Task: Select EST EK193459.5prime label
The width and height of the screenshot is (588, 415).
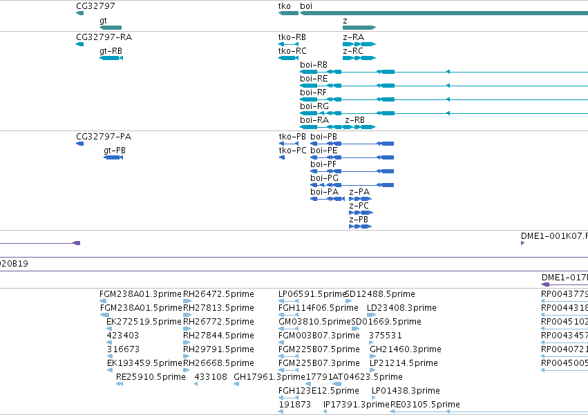Action: pyautogui.click(x=144, y=363)
